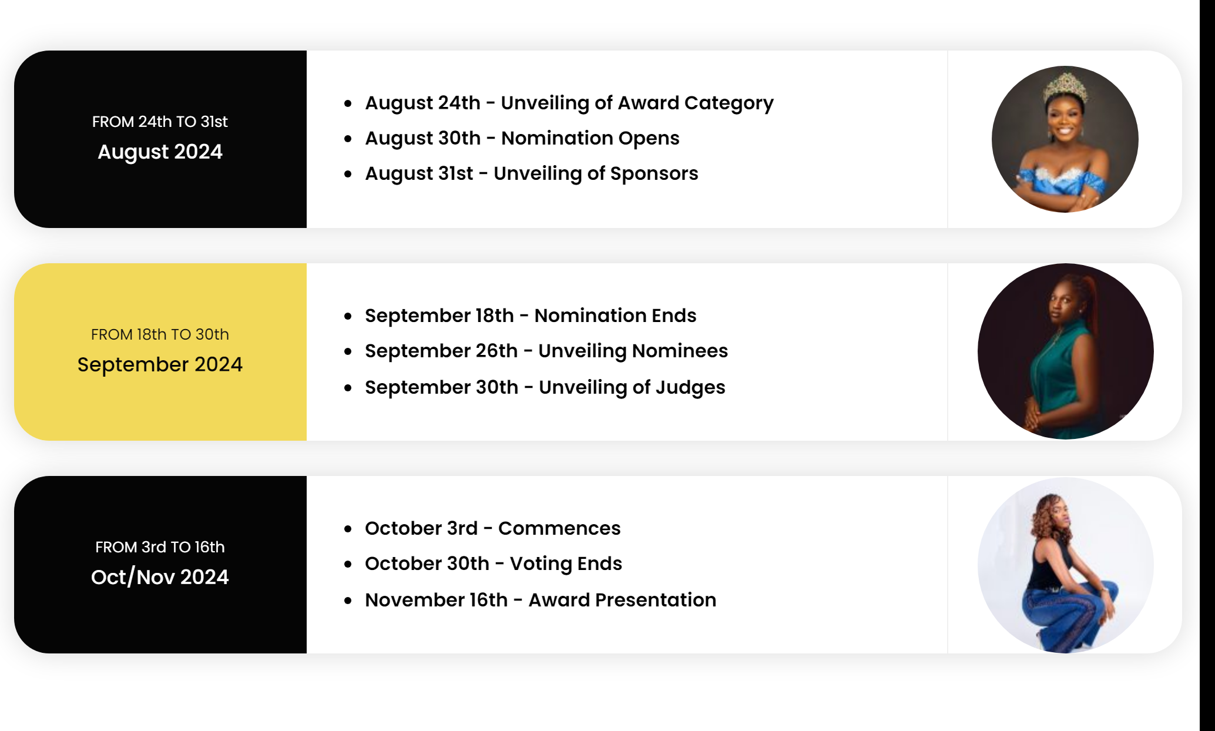
Task: Click the woman in blue jeans photo
Action: 1065,565
